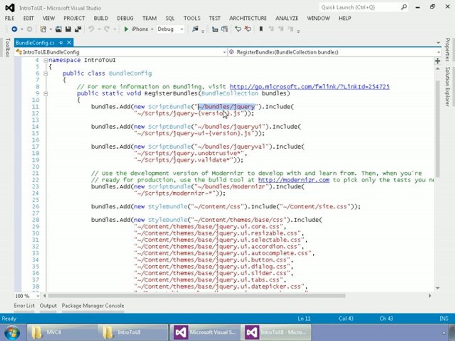The height and width of the screenshot is (341, 455).
Task: Open the Undo history dropdown arrow
Action: tap(99, 29)
